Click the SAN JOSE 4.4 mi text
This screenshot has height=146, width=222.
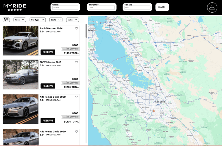(53, 65)
